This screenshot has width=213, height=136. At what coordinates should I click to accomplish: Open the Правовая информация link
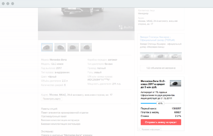click(151, 129)
